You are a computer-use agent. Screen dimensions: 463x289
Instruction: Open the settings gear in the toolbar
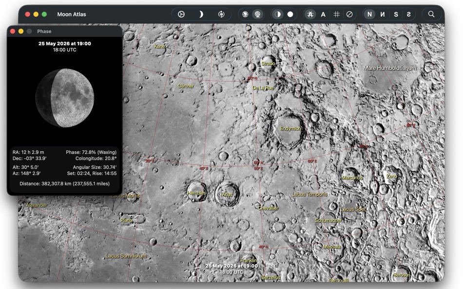point(181,14)
